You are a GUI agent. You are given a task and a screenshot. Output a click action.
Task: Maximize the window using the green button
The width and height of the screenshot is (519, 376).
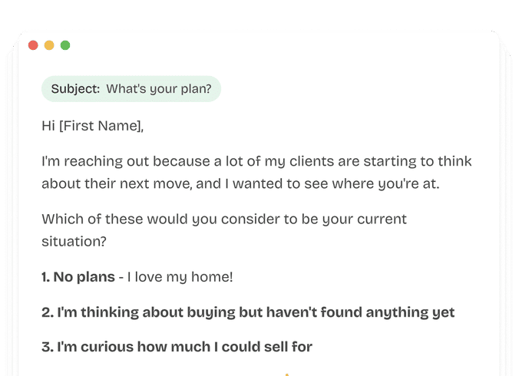pyautogui.click(x=65, y=45)
